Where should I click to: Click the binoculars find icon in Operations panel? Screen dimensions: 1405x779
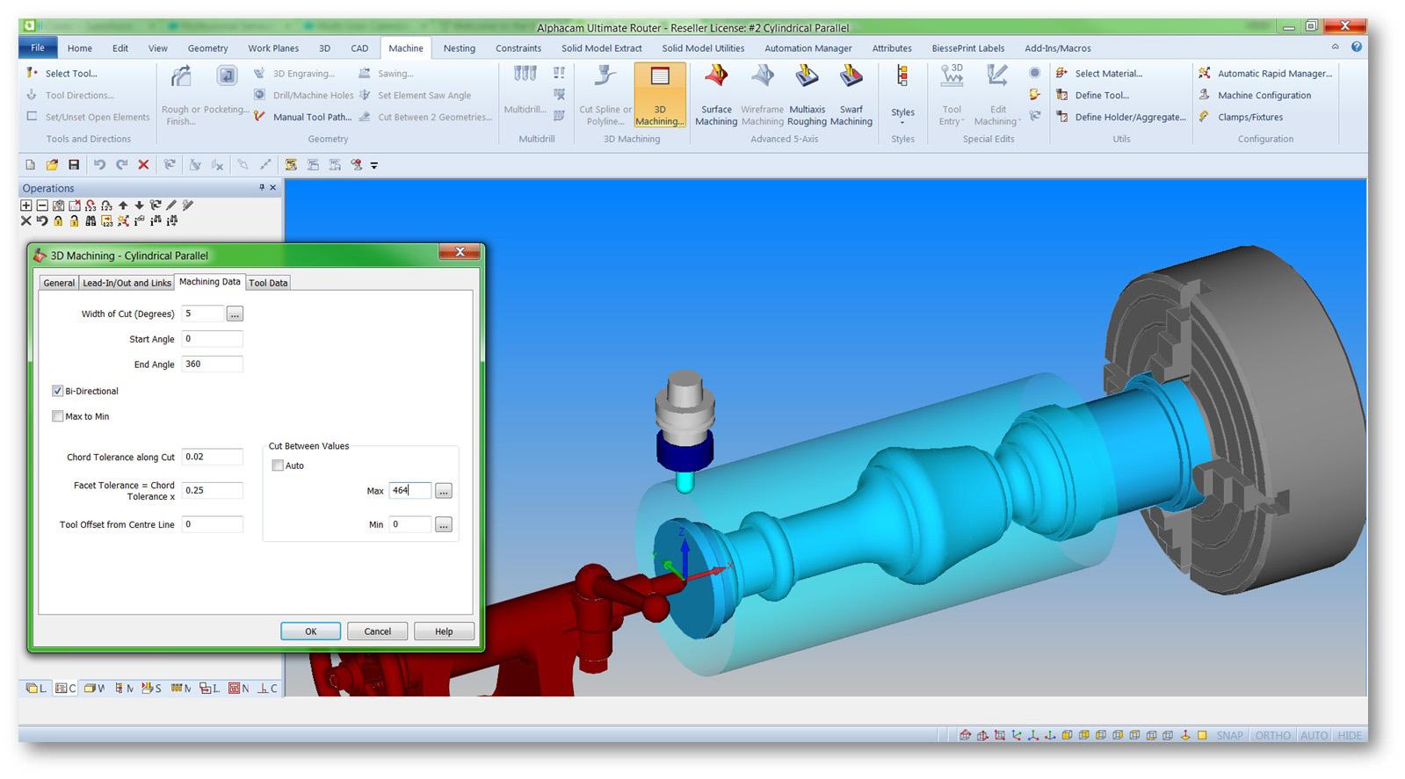(91, 221)
